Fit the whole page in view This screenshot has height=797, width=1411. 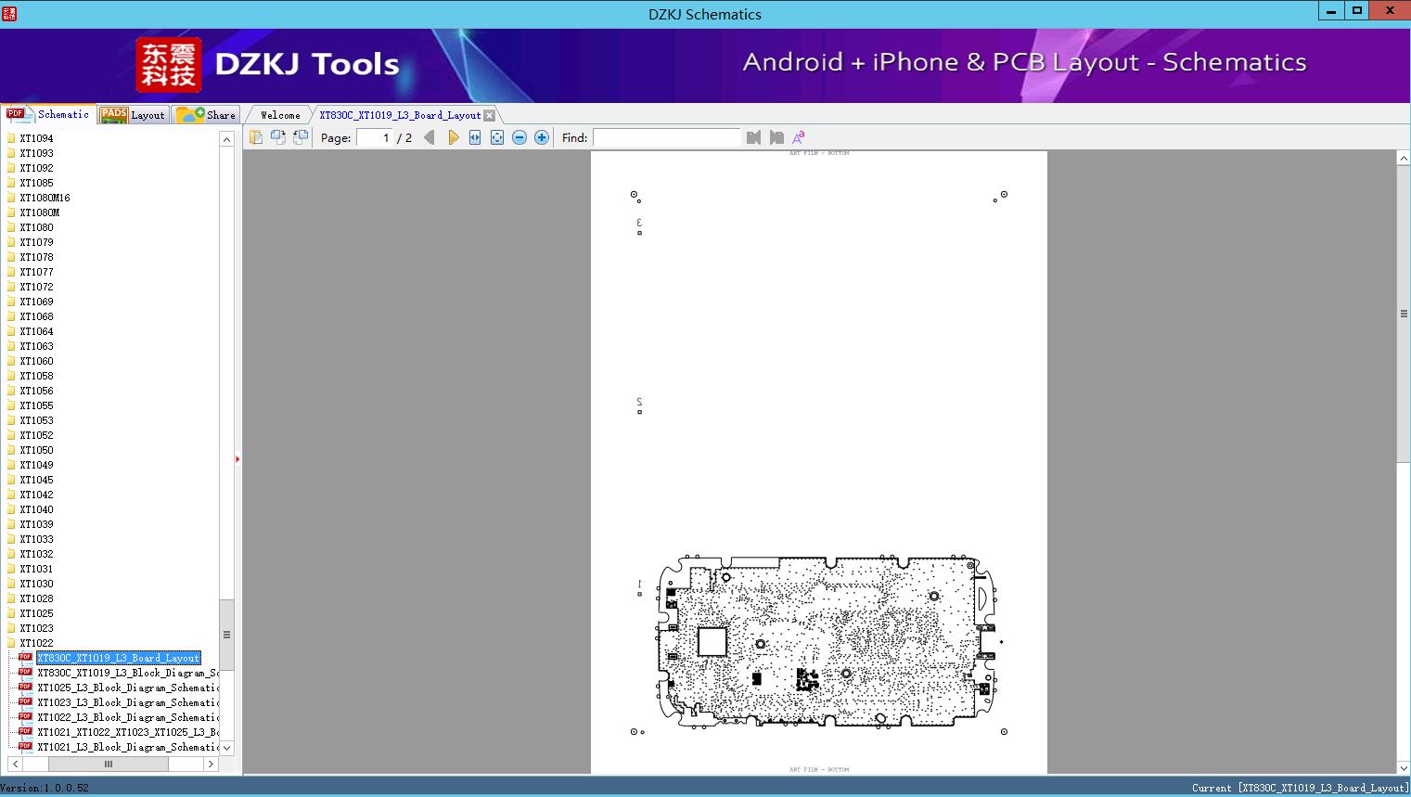pyautogui.click(x=497, y=137)
